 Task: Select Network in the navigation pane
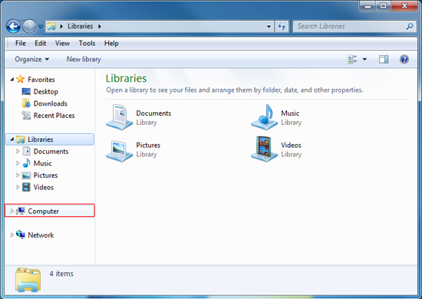click(x=41, y=235)
